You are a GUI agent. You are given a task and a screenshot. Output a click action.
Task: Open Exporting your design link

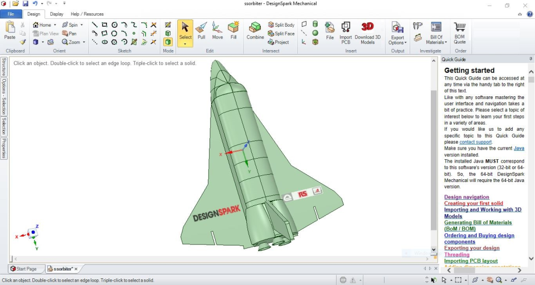(x=472, y=248)
